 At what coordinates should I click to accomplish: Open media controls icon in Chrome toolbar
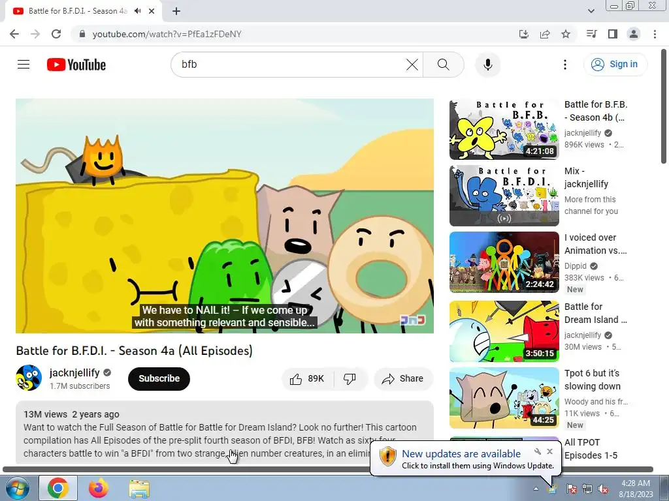(x=591, y=34)
